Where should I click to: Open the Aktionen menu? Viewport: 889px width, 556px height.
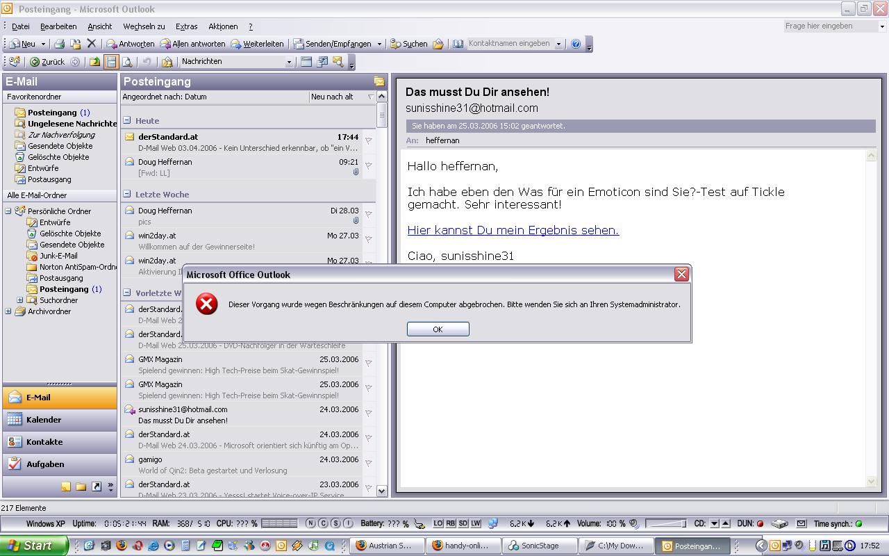223,26
